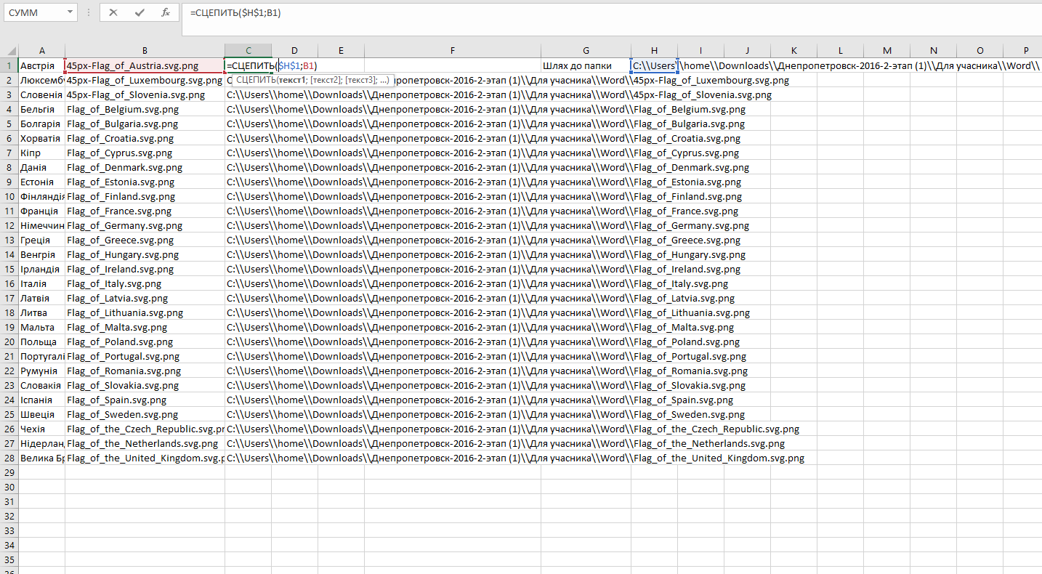The height and width of the screenshot is (574, 1042).
Task: Select the Австрія cell in column A
Action: [x=41, y=66]
